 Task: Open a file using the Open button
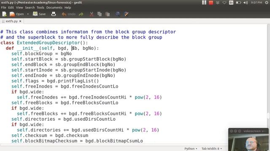click(x=16, y=14)
